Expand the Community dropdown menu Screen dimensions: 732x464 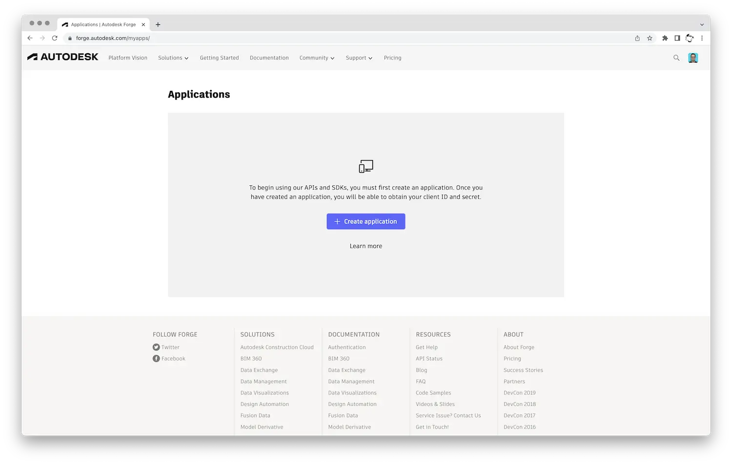point(317,58)
